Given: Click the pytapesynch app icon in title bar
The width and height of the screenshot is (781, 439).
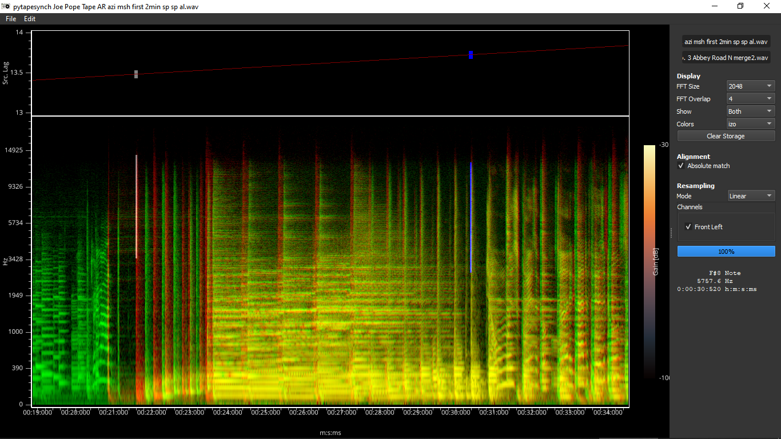Looking at the screenshot, I should [x=6, y=6].
